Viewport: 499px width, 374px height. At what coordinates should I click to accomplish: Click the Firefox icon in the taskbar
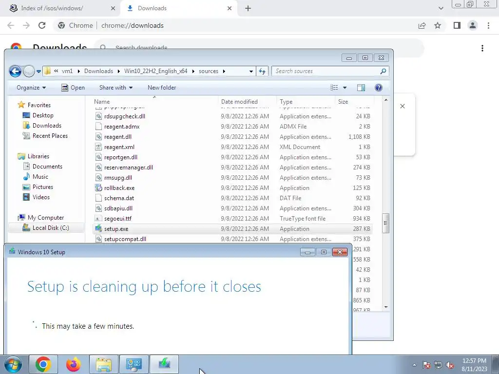click(x=74, y=364)
